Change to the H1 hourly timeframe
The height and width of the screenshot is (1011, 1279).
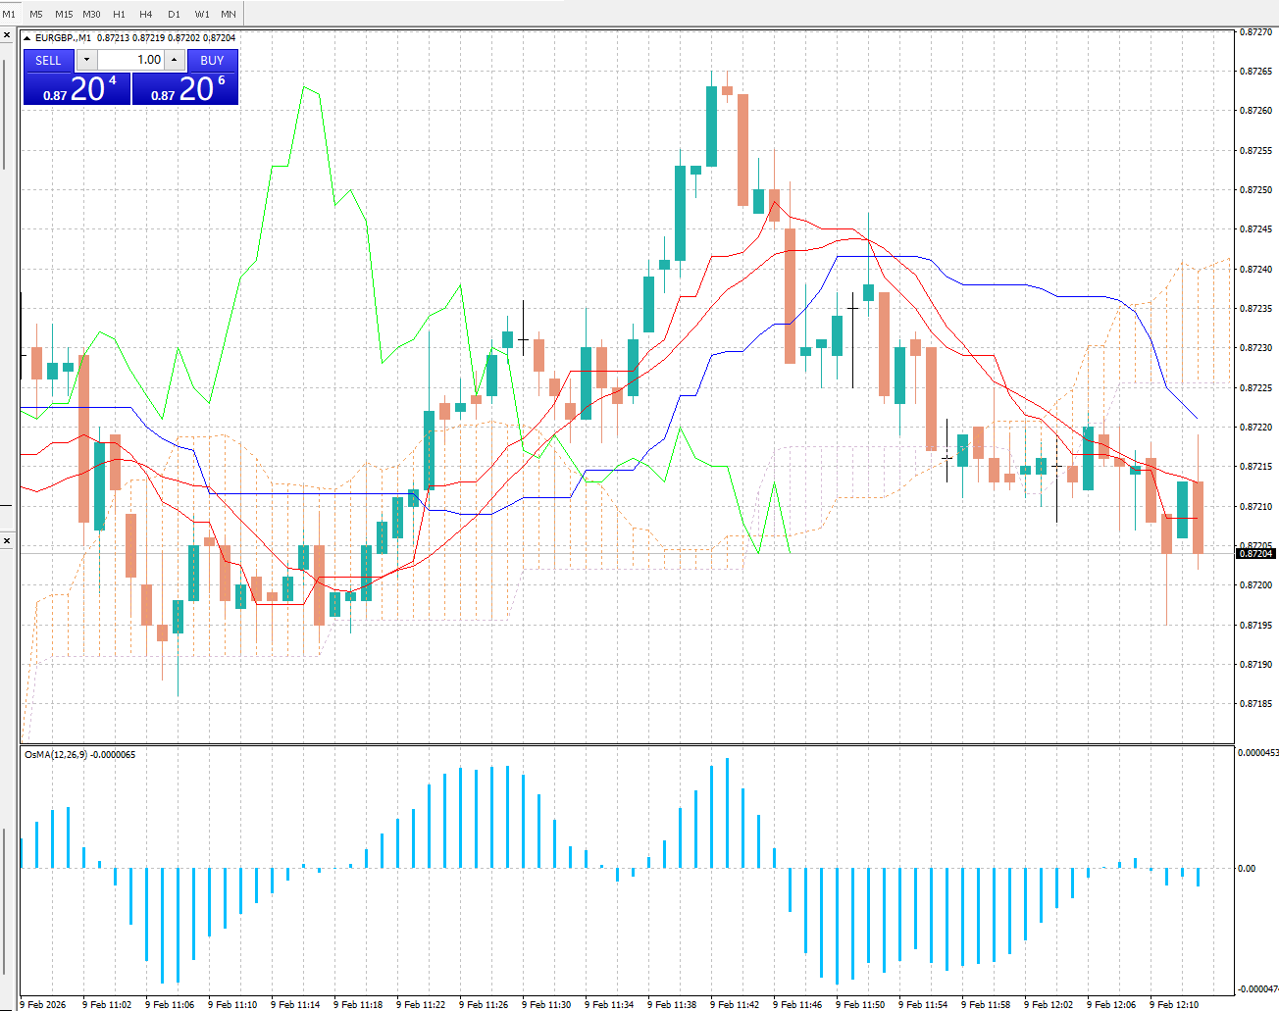119,14
